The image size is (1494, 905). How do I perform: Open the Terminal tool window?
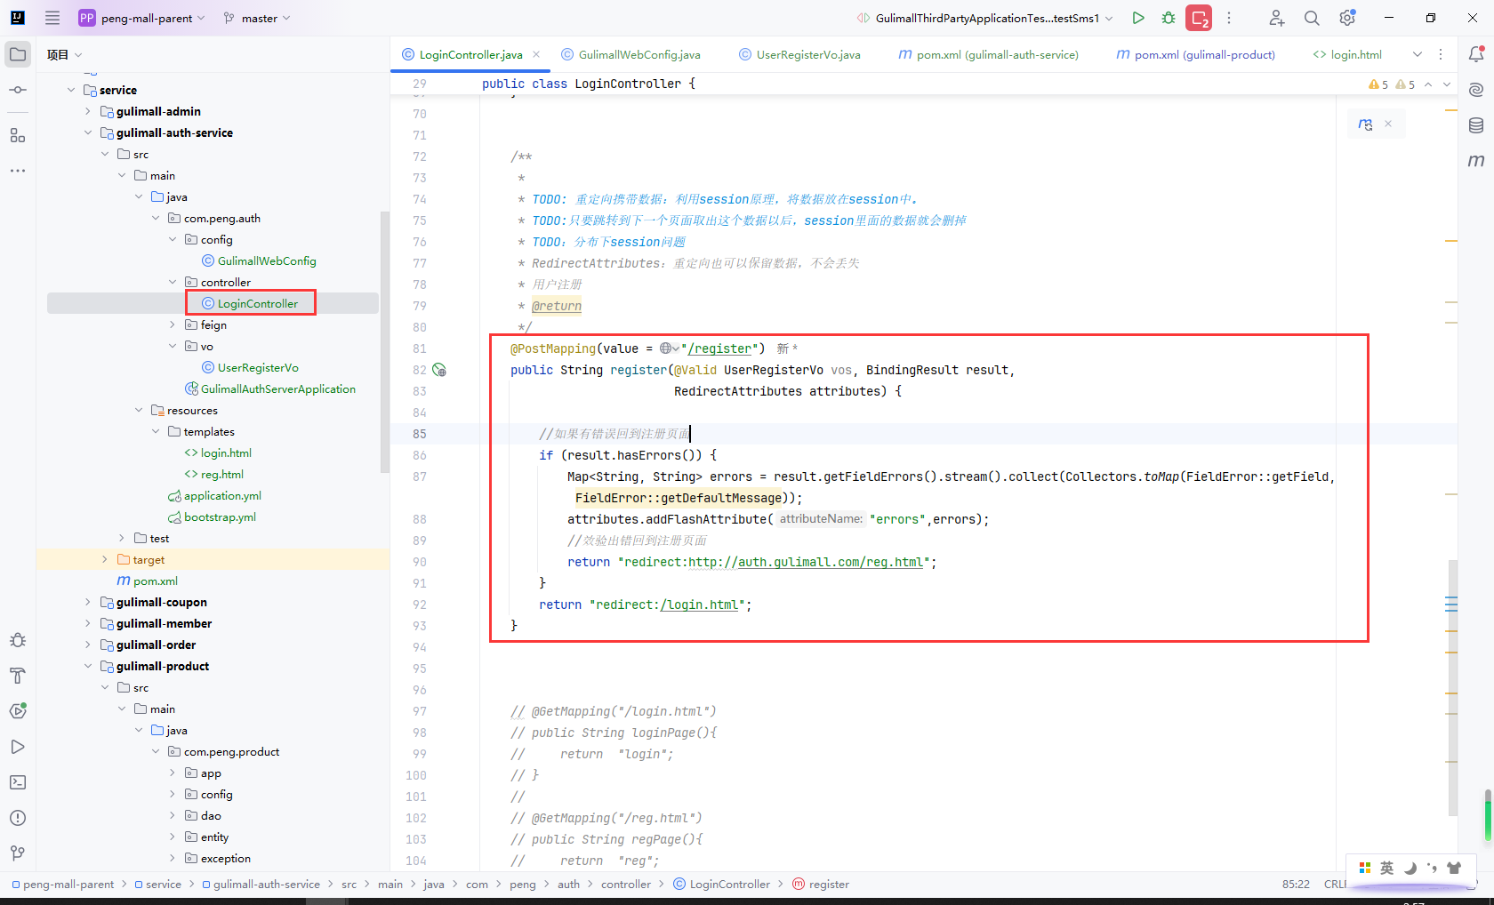click(18, 782)
